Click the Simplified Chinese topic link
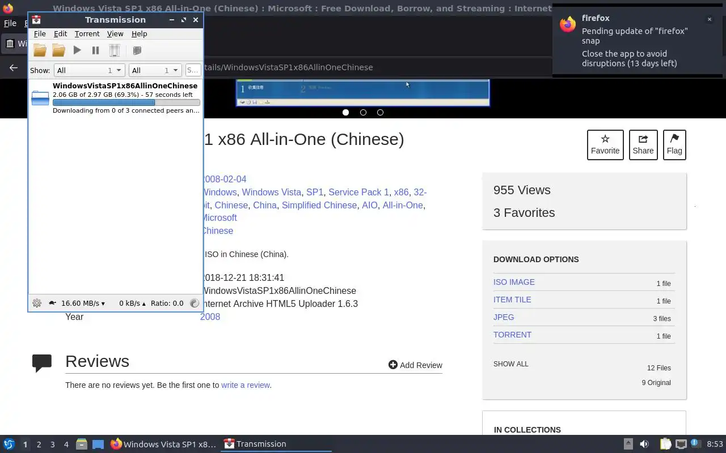This screenshot has height=453, width=726. pos(319,205)
